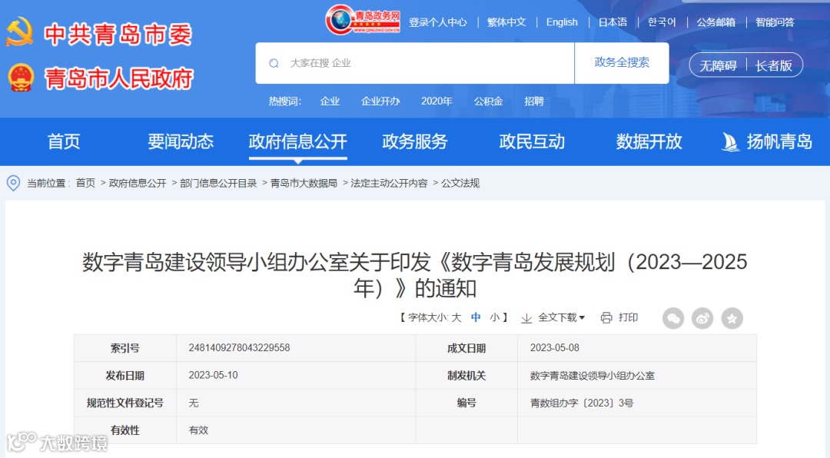This screenshot has width=830, height=458.
Task: Click the 索引号 label cell
Action: tap(125, 348)
